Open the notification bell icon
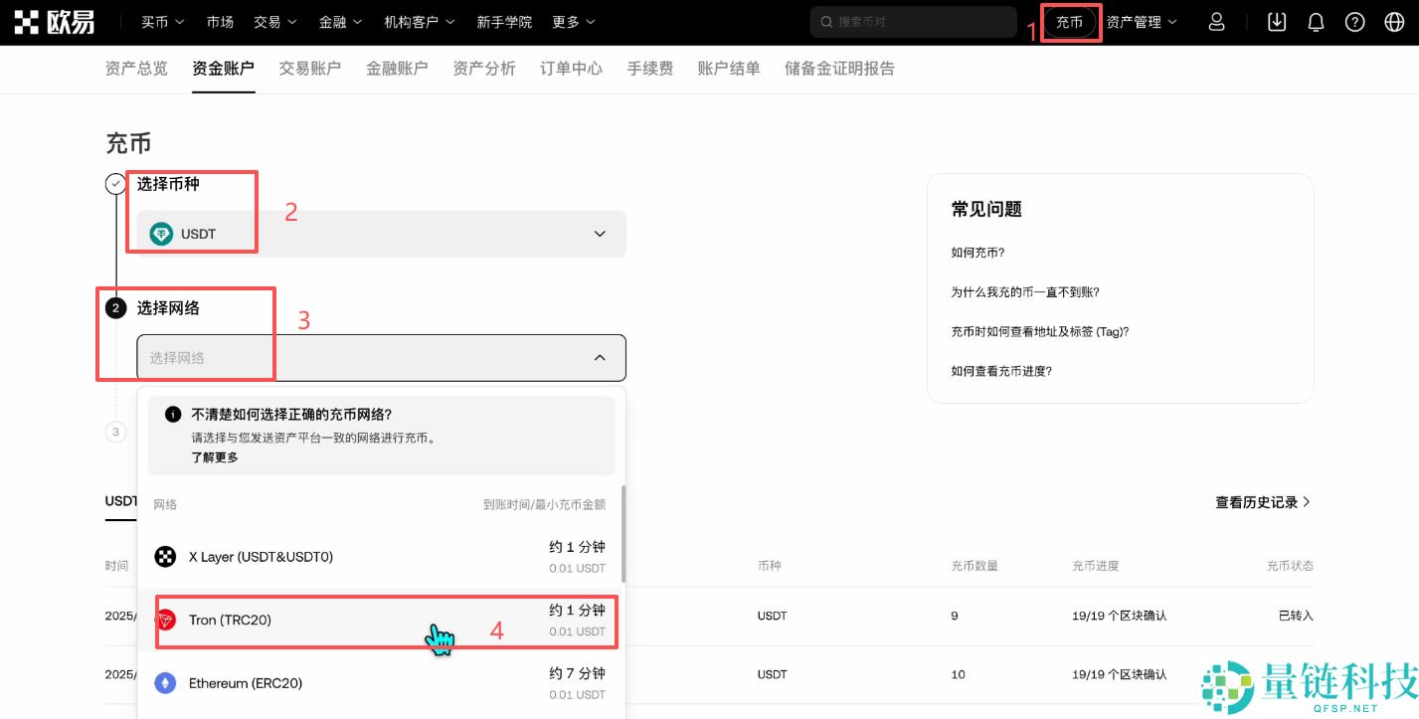1419x719 pixels. (1315, 21)
